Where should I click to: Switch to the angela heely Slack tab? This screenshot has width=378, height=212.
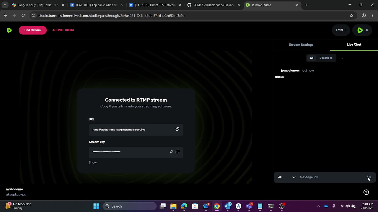pyautogui.click(x=38, y=5)
